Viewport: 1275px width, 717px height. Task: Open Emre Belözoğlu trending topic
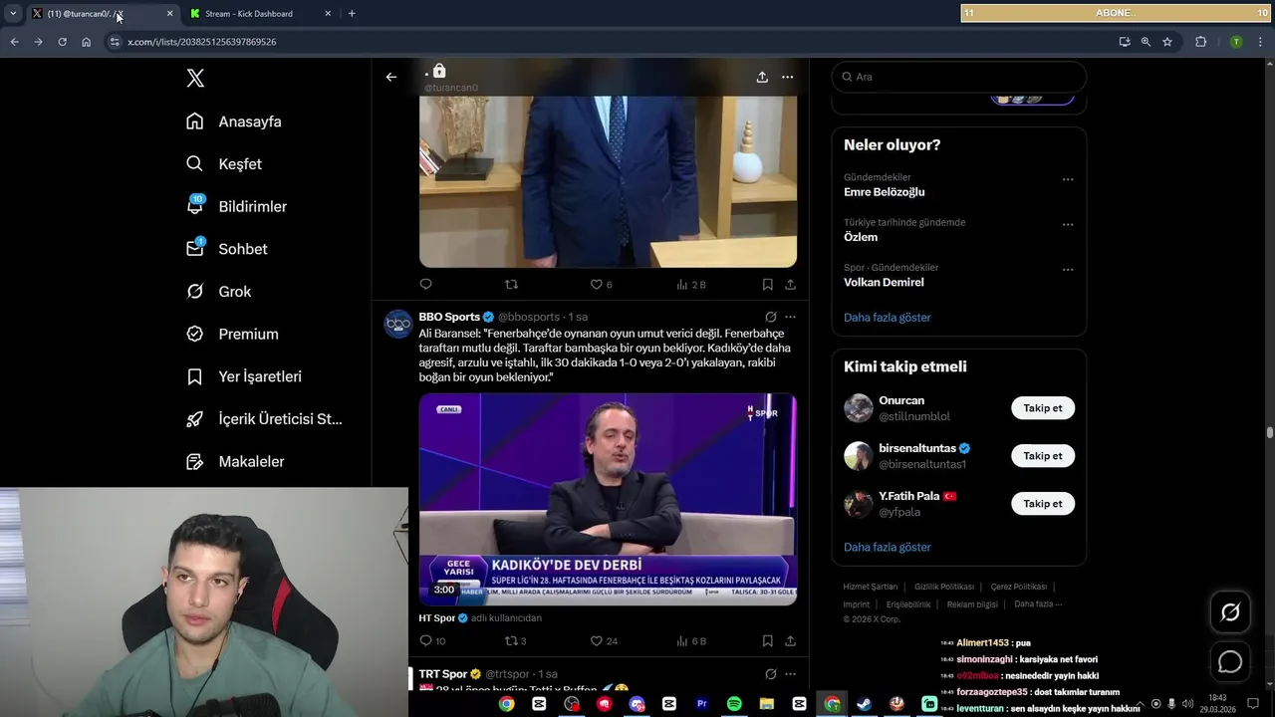click(x=885, y=192)
